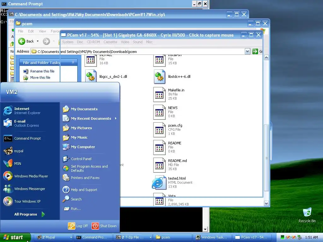Select the tested.html document icon
This screenshot has width=323, height=242.
(x=159, y=182)
